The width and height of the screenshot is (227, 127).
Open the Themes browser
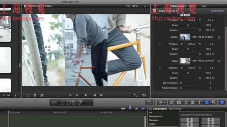pyautogui.click(x=214, y=102)
